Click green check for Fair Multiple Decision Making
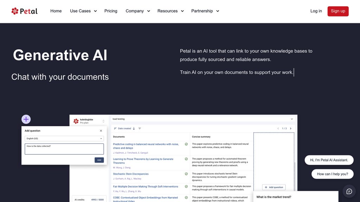Viewport: 360px width, 202px height. tap(186, 187)
